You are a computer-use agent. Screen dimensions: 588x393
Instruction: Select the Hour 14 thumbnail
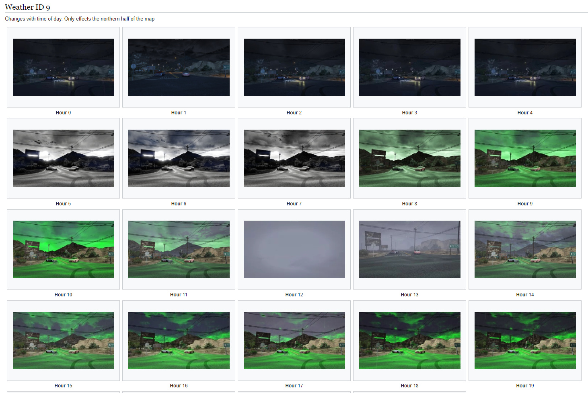click(525, 249)
